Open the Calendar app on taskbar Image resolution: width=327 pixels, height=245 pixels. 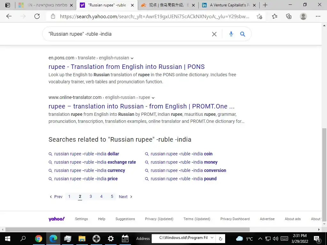(125, 239)
